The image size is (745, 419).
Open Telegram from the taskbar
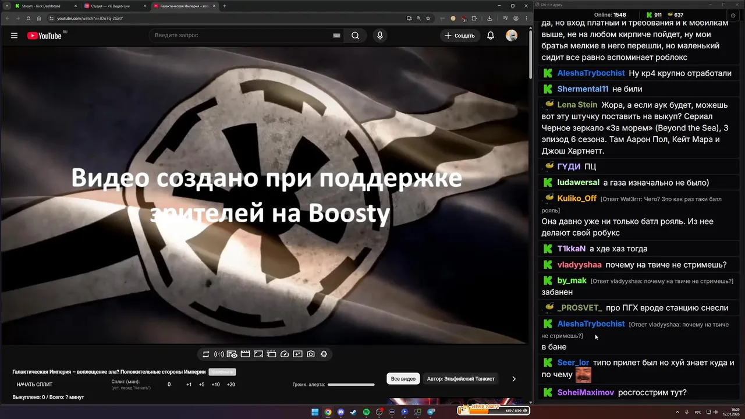click(431, 412)
